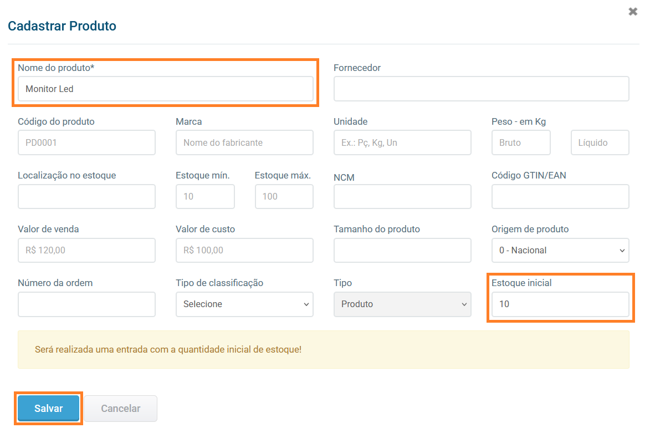
Task: Close the Cadastrar Produto dialog
Action: 633,12
